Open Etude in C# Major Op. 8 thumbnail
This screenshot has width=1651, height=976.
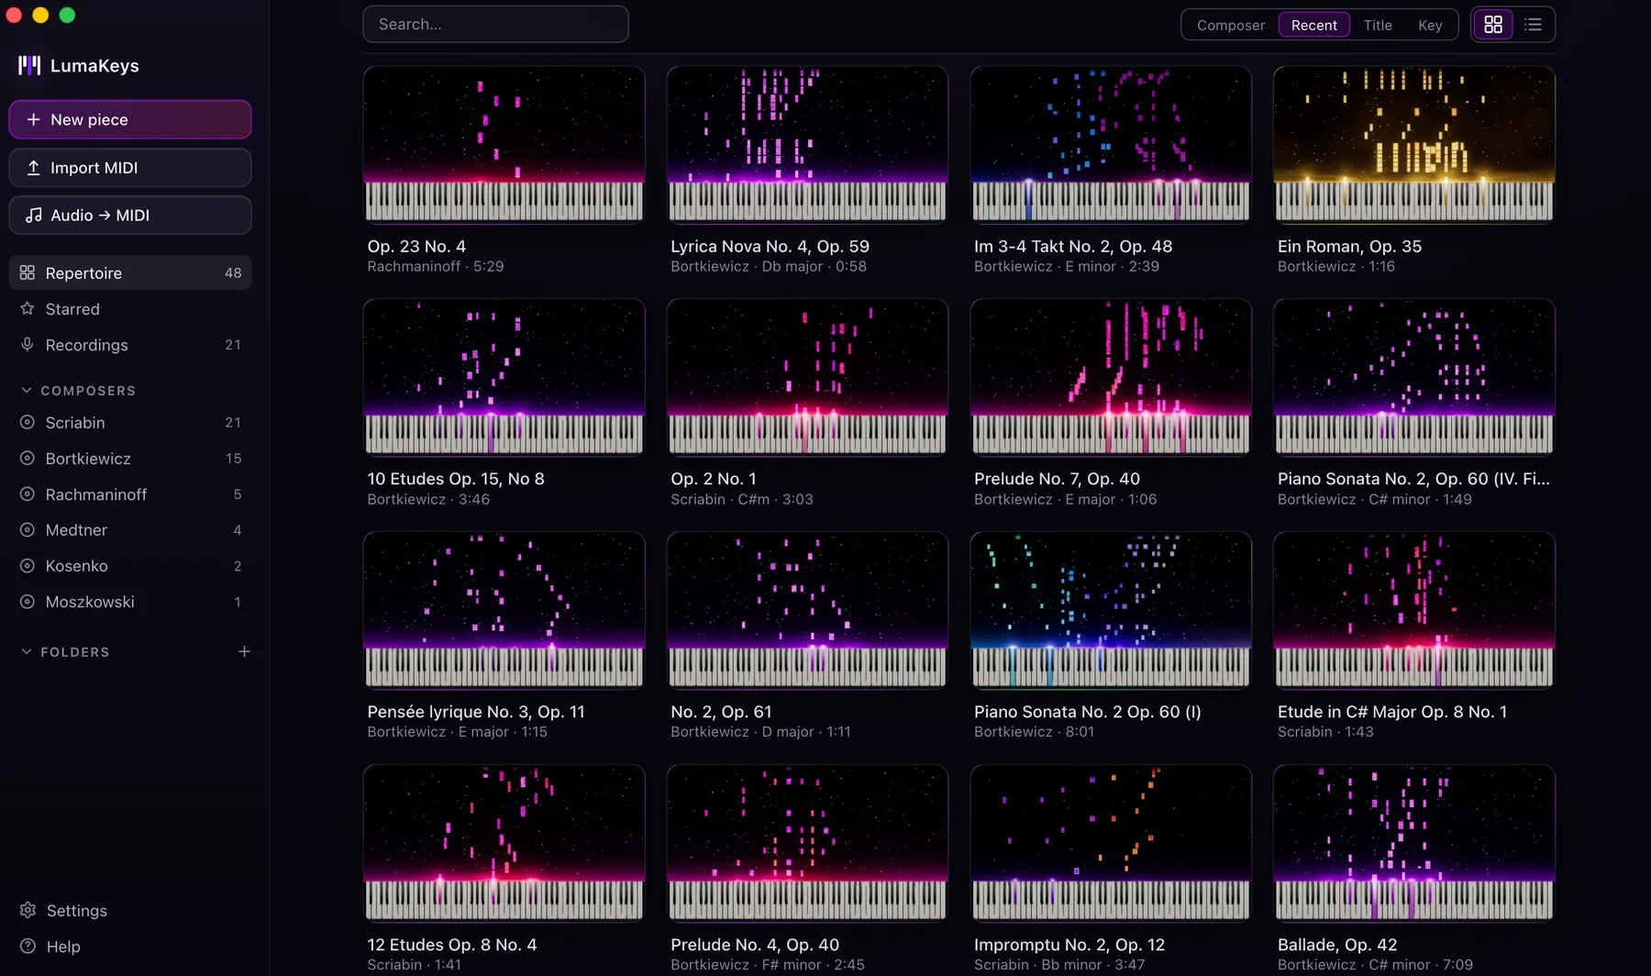click(x=1414, y=610)
